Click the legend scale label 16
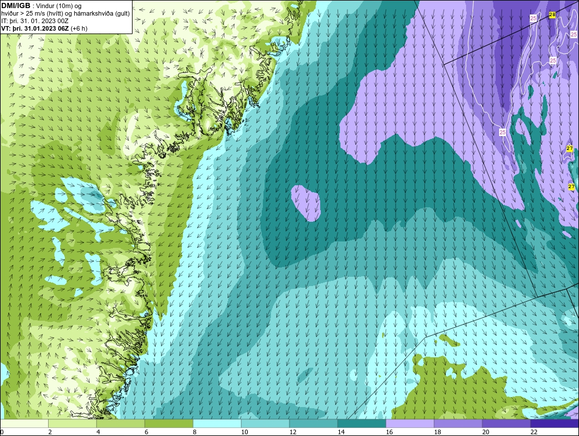The height and width of the screenshot is (436, 579). (x=389, y=433)
